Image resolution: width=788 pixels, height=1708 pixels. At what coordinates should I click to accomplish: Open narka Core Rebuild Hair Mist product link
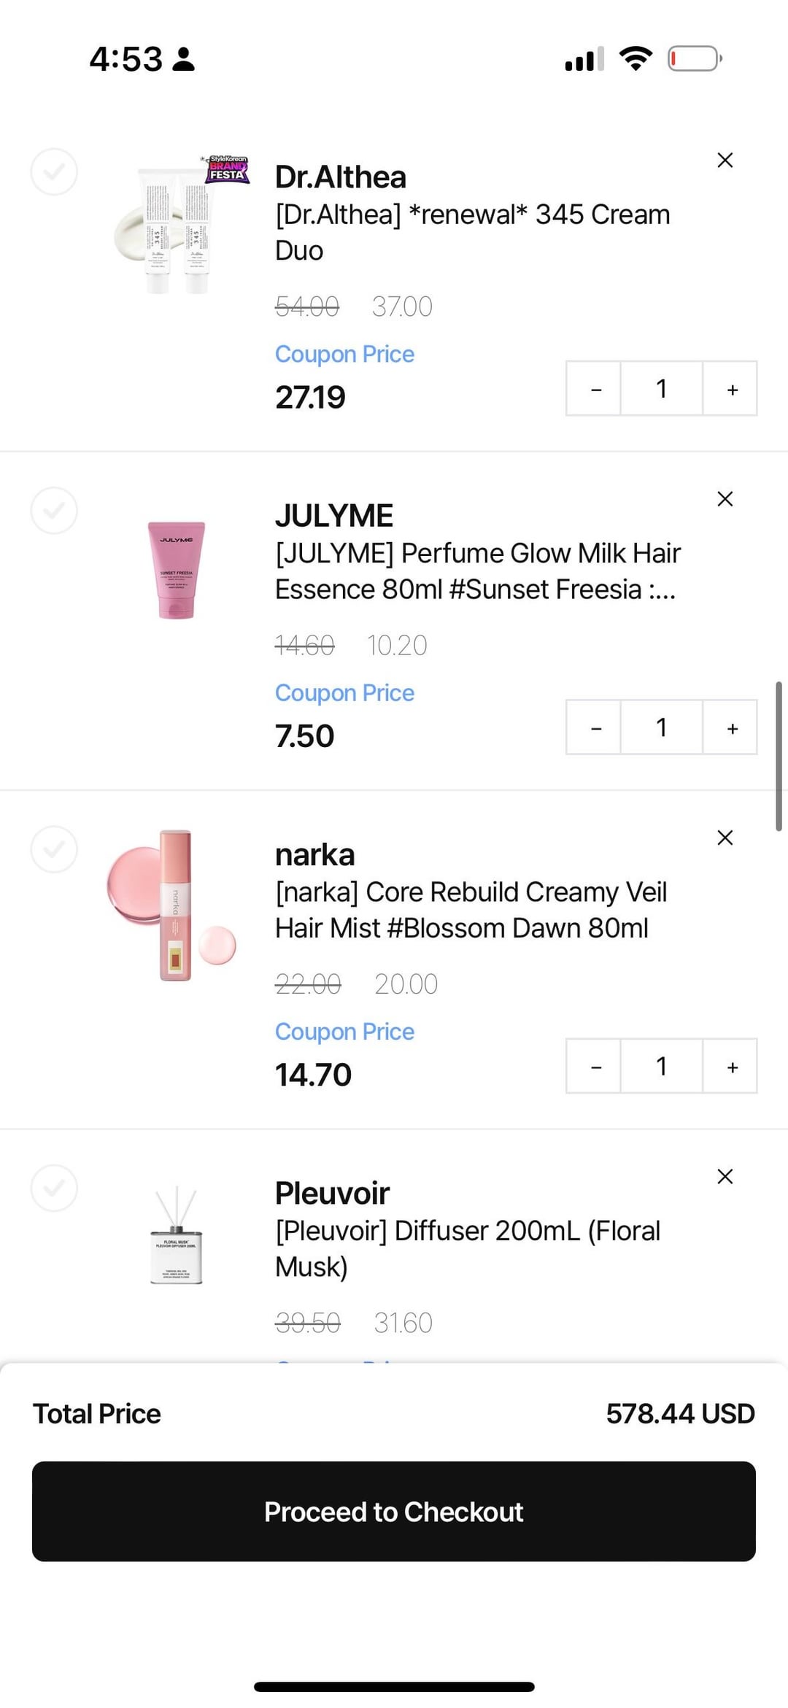coord(471,910)
